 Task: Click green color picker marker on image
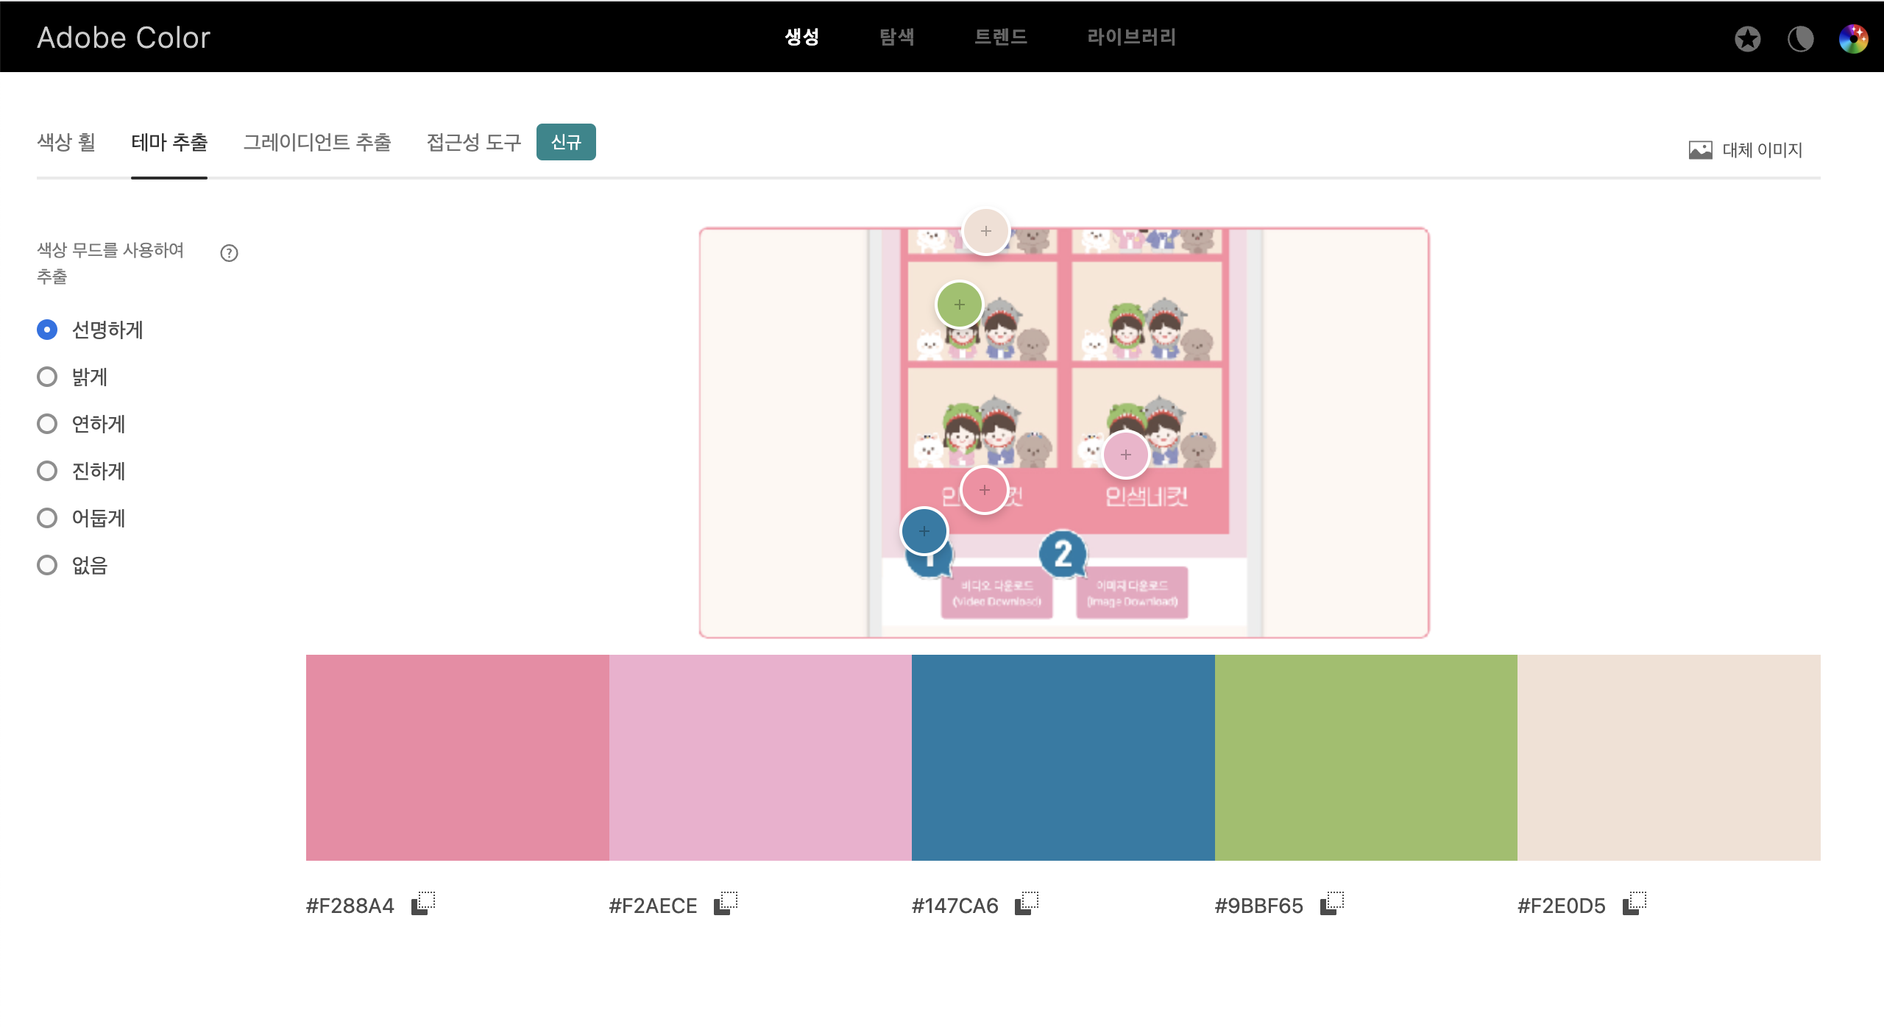pos(959,305)
